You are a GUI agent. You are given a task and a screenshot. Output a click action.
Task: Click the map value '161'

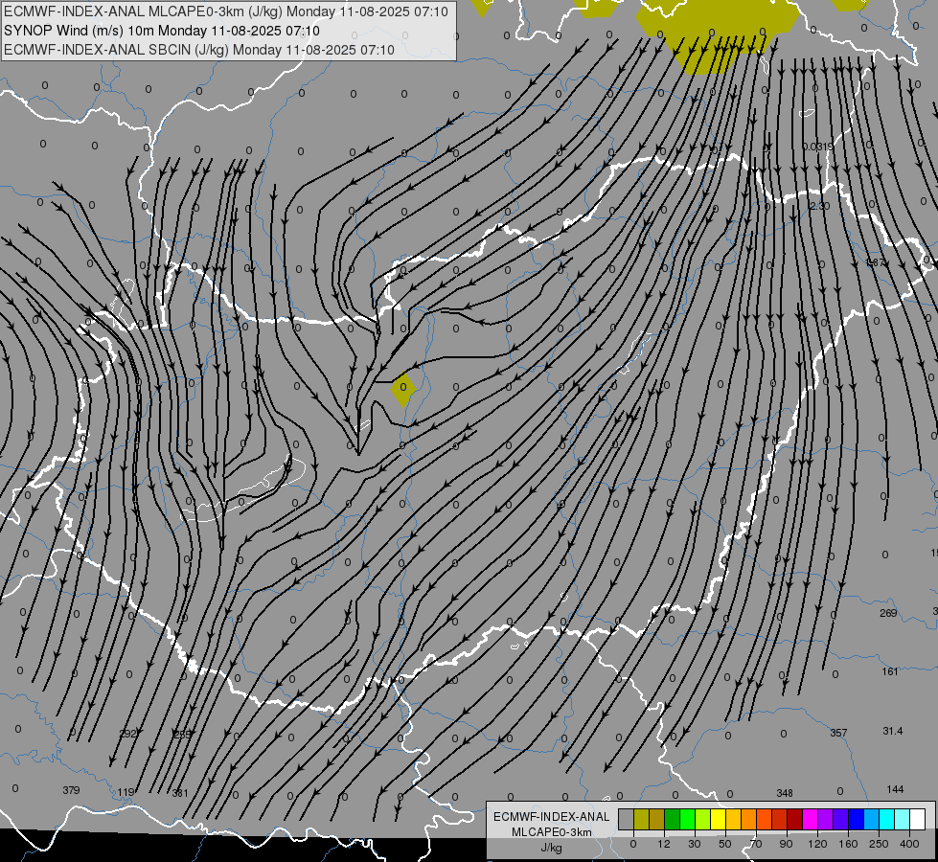pyautogui.click(x=890, y=671)
